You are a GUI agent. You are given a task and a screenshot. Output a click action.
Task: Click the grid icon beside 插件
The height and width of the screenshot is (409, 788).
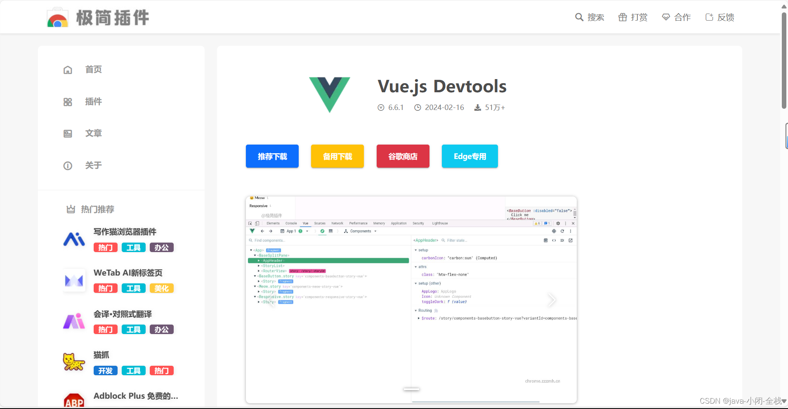coord(68,102)
